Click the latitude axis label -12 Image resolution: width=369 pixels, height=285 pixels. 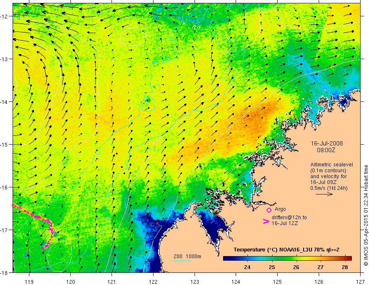click(4, 16)
